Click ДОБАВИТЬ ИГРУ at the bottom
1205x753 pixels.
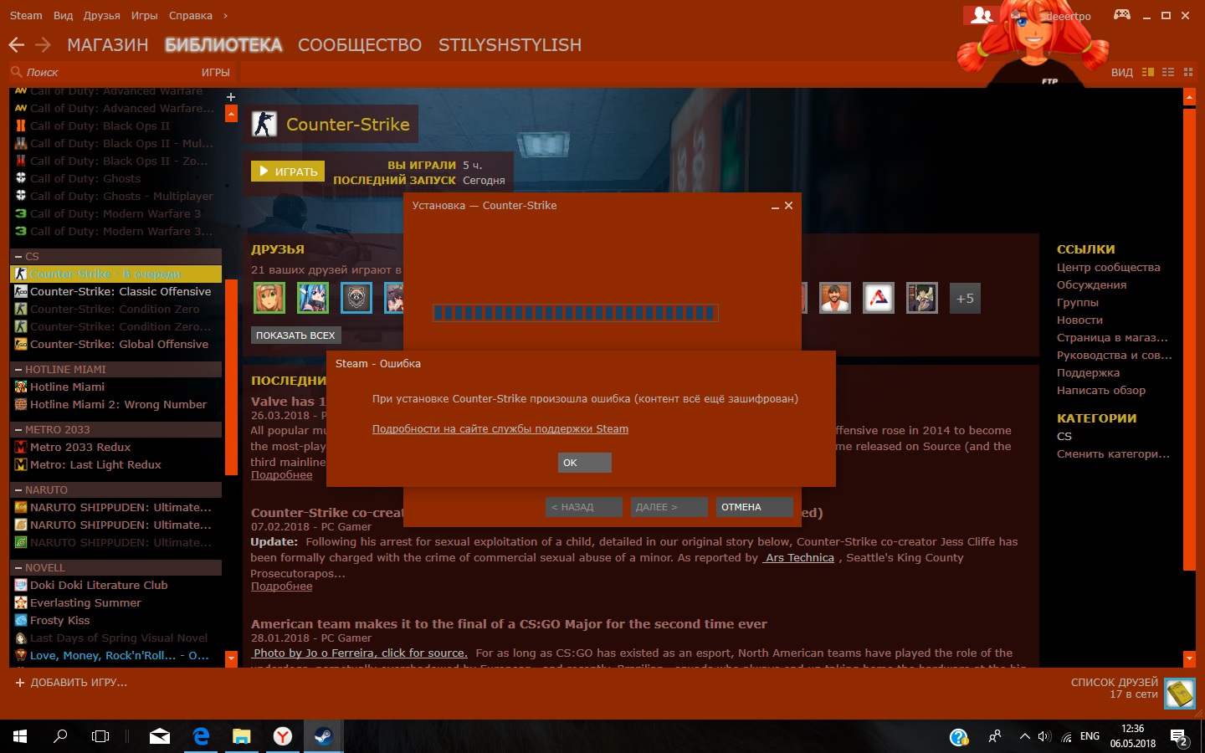[71, 683]
